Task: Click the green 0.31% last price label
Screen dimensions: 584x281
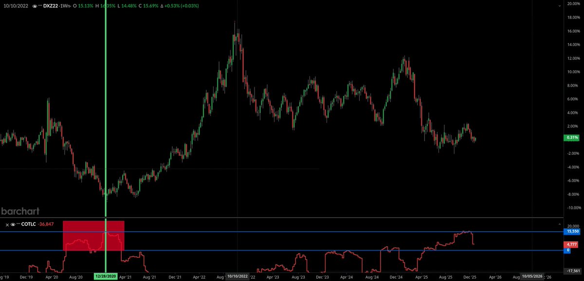Action: [x=571, y=138]
